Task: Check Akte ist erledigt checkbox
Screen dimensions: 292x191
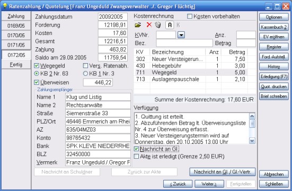Action: tap(136, 157)
